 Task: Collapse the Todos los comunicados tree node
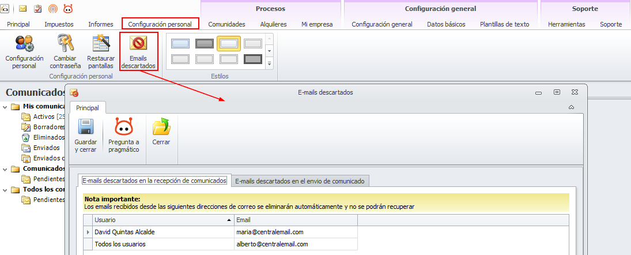5,189
